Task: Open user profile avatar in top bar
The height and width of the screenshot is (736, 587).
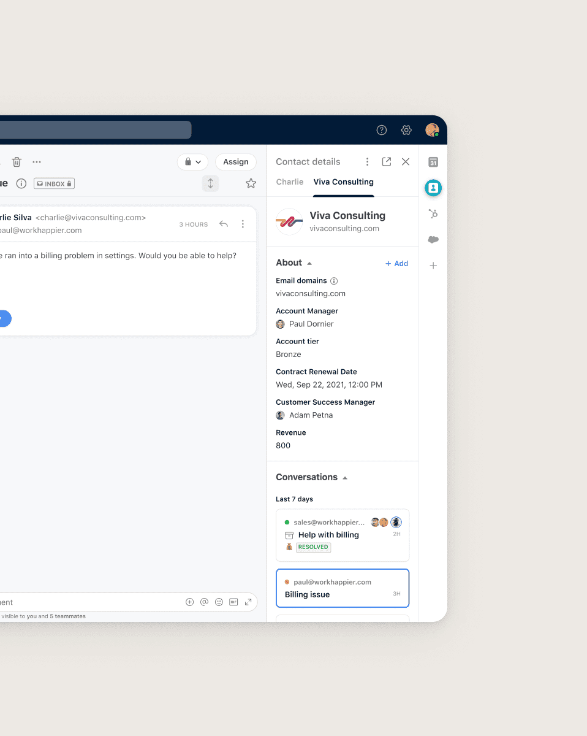Action: [x=432, y=130]
